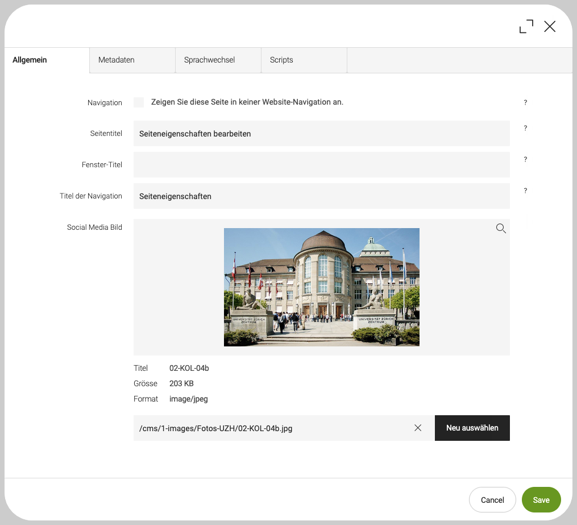Open help for Navigation field
This screenshot has width=577, height=525.
(x=525, y=103)
